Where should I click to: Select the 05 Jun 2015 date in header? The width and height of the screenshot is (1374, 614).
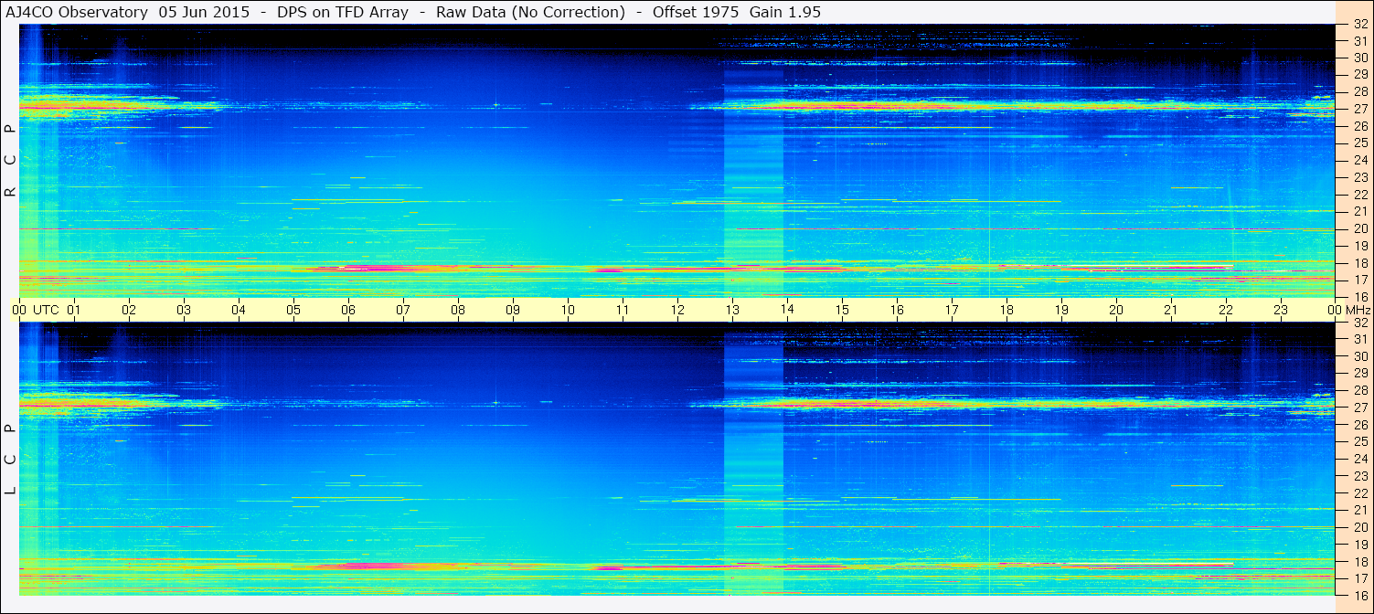point(204,12)
